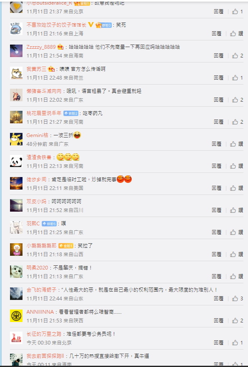Image resolution: width=248 pixels, height=367 pixels.
Task: Click thumbs-up on 懒猪奋斗减肉肉's comment
Action: pos(238,100)
